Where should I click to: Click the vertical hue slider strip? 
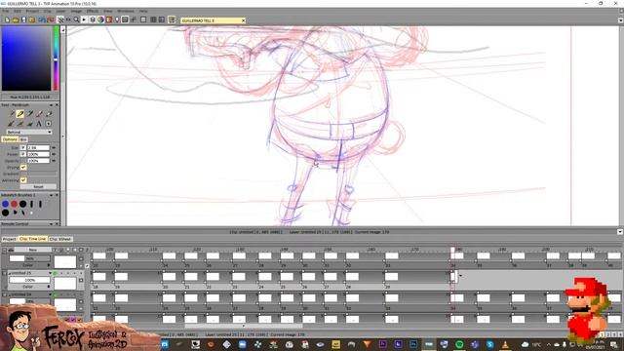click(x=56, y=58)
